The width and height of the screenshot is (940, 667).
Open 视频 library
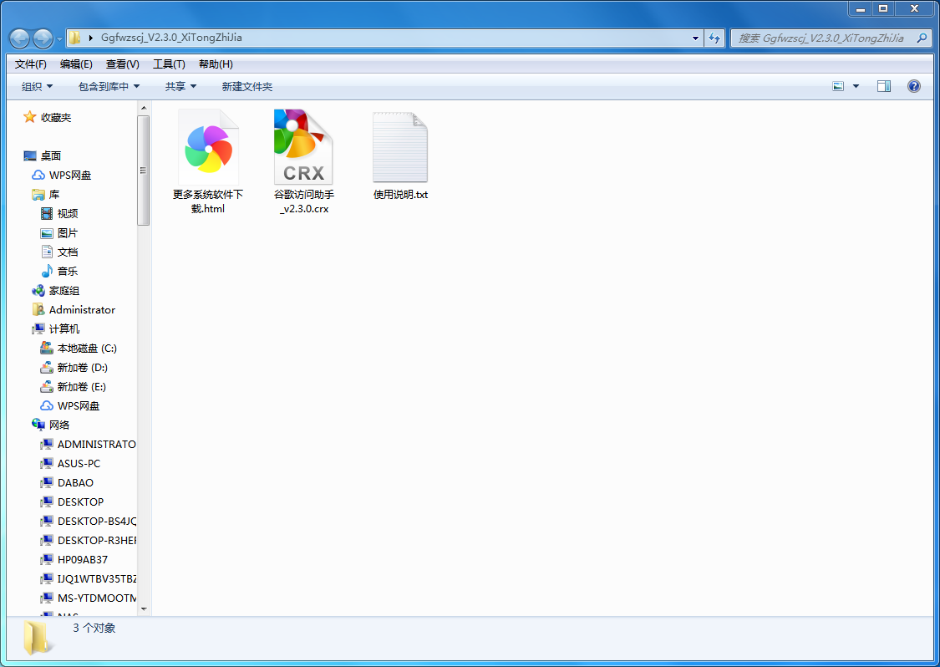67,213
